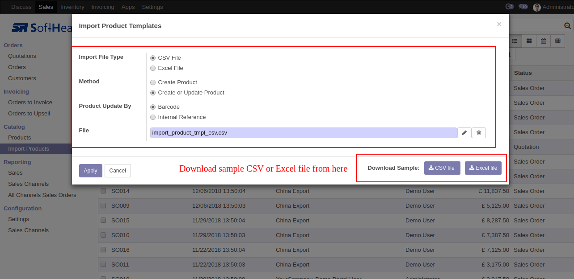Open the Inventory menu
This screenshot has width=574, height=279.
tap(72, 7)
